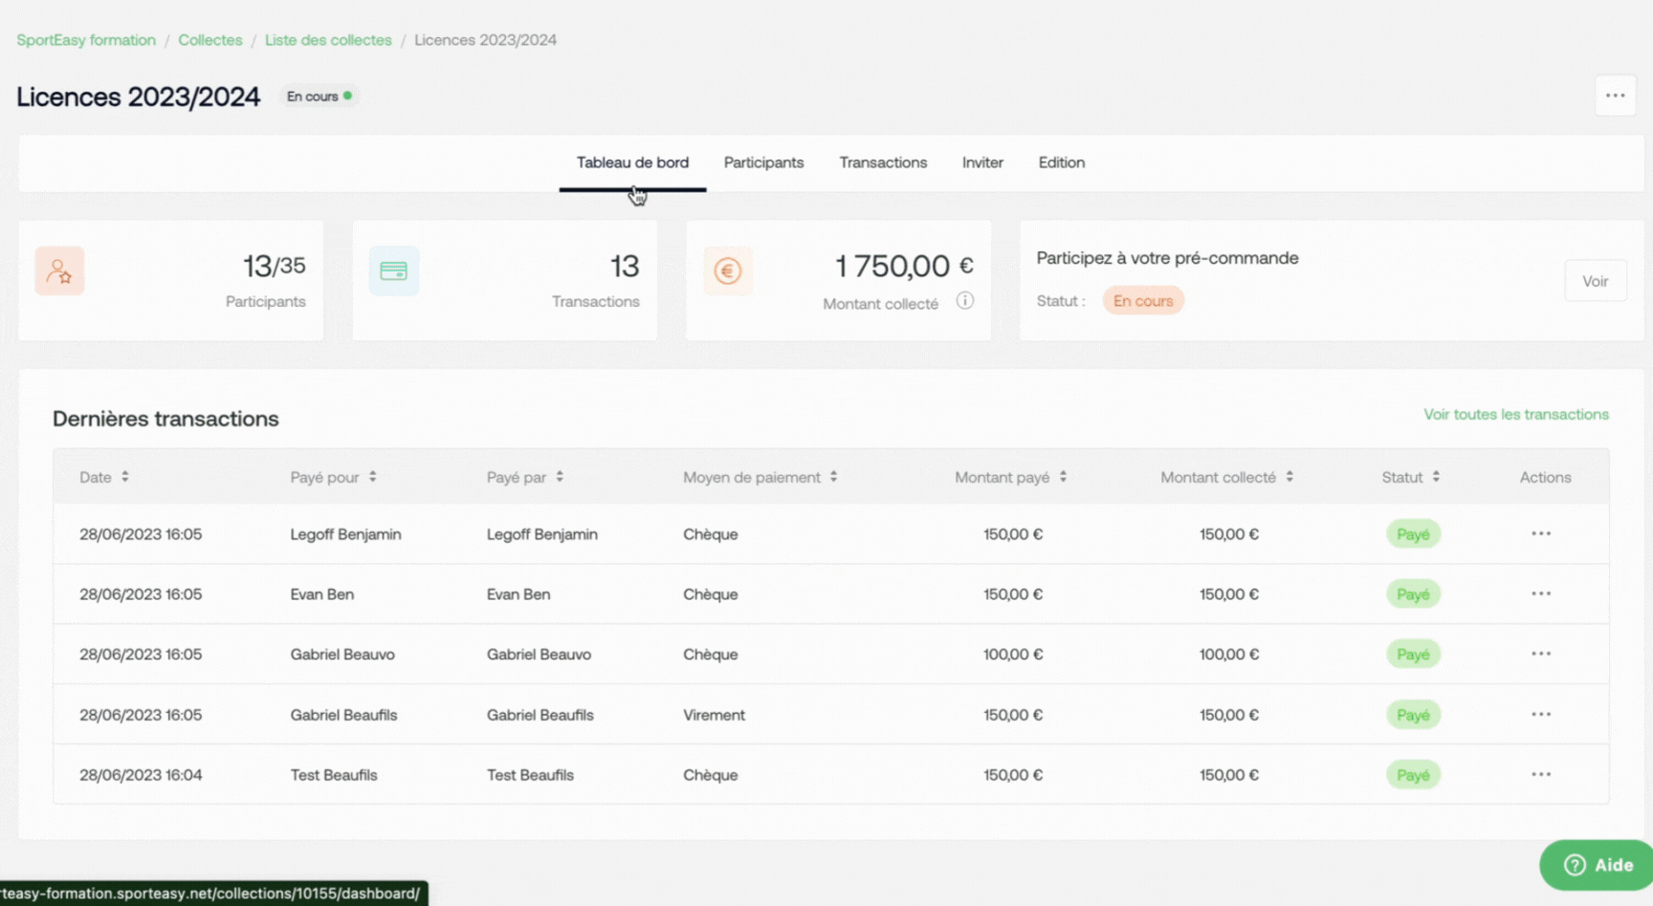Click Payé status in Evan Ben row
The image size is (1653, 906).
pyautogui.click(x=1413, y=594)
